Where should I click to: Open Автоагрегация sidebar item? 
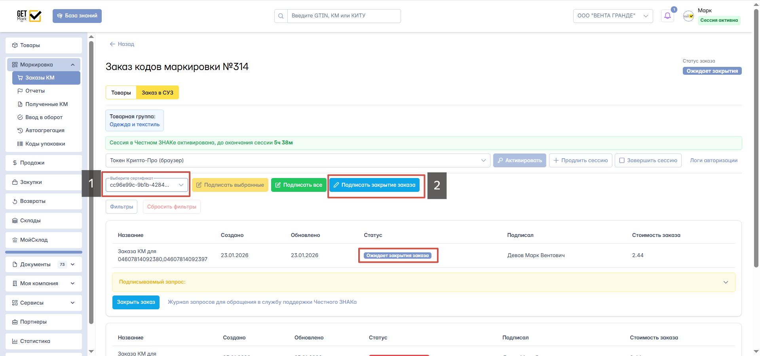[46, 131]
